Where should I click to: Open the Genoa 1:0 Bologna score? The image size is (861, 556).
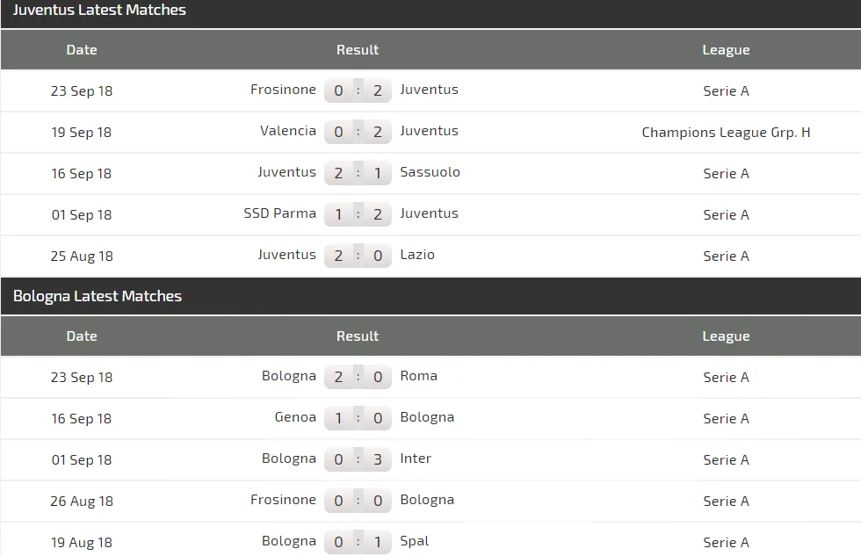pos(358,418)
